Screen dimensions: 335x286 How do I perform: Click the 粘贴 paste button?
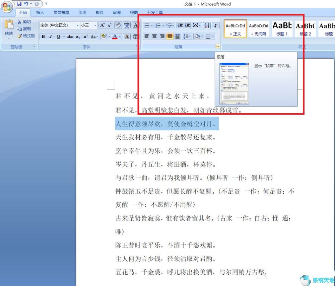coord(9,29)
